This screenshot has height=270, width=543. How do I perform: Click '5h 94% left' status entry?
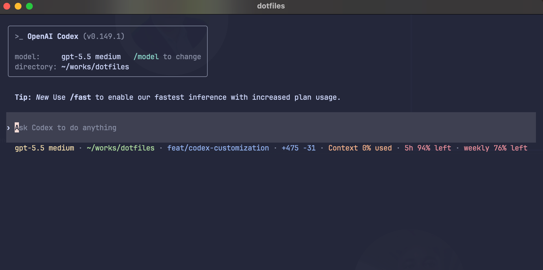pyautogui.click(x=428, y=148)
